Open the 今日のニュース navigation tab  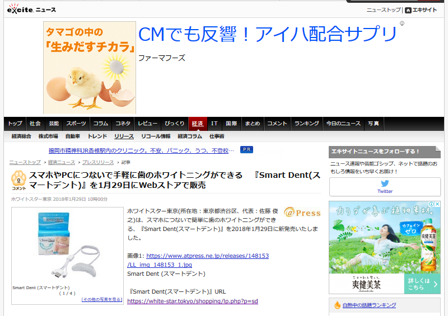343,124
